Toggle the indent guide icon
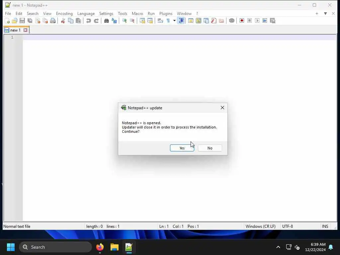Viewport: 340px width, 255px height. pos(181,21)
